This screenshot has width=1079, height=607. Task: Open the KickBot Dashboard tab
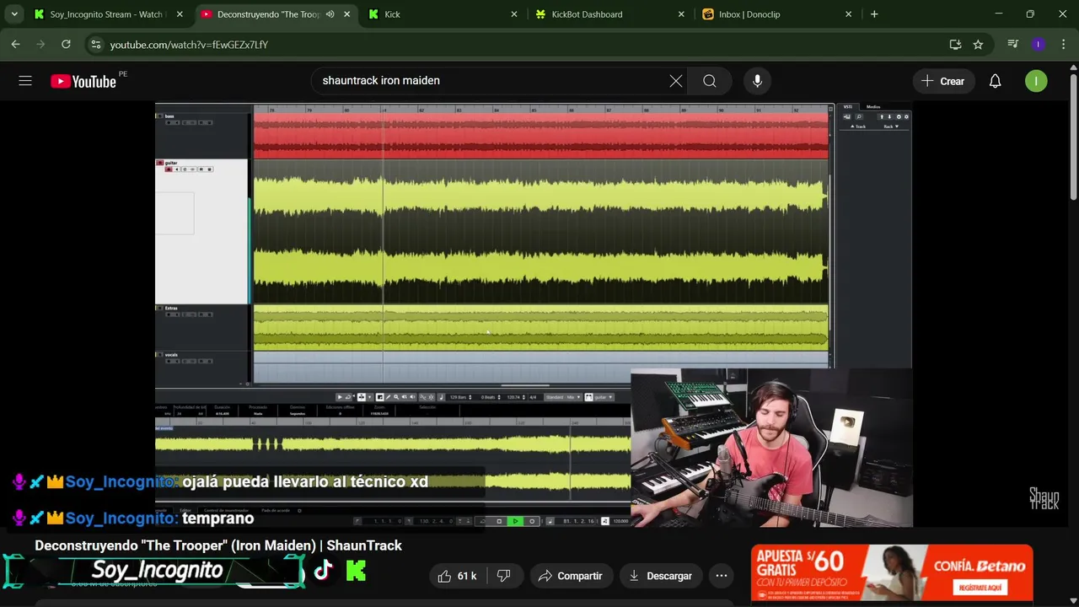[610, 14]
